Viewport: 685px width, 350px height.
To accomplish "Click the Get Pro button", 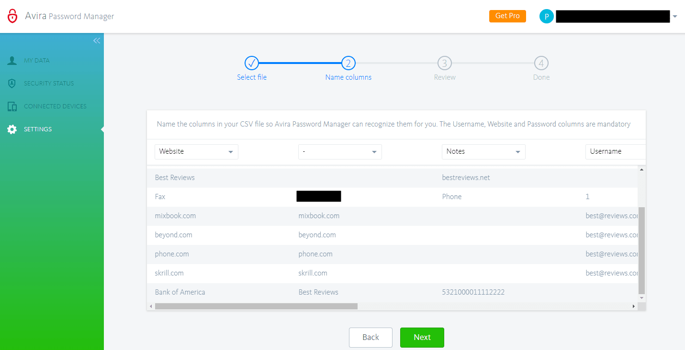I will pyautogui.click(x=507, y=16).
